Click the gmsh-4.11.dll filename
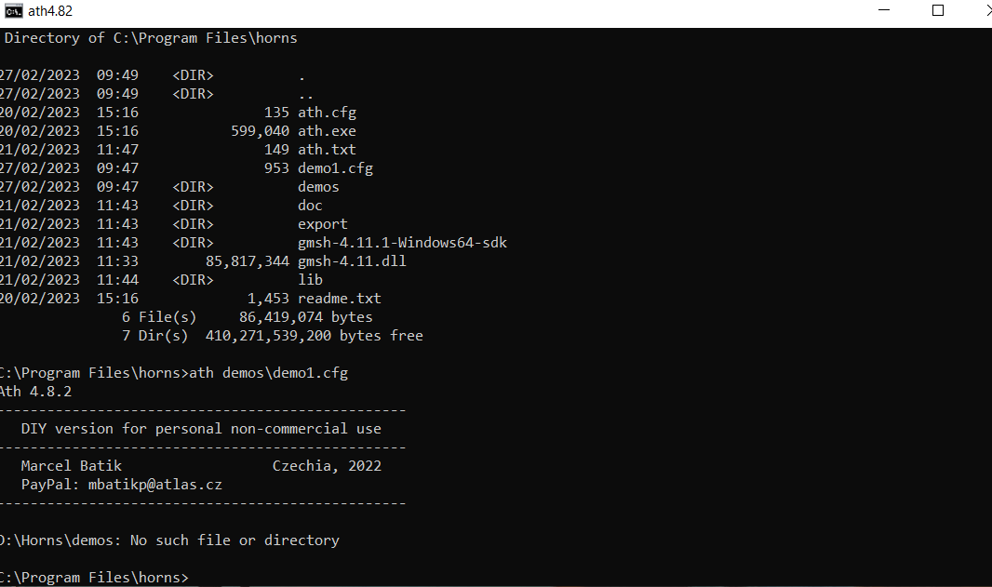Image resolution: width=992 pixels, height=587 pixels. [x=352, y=261]
